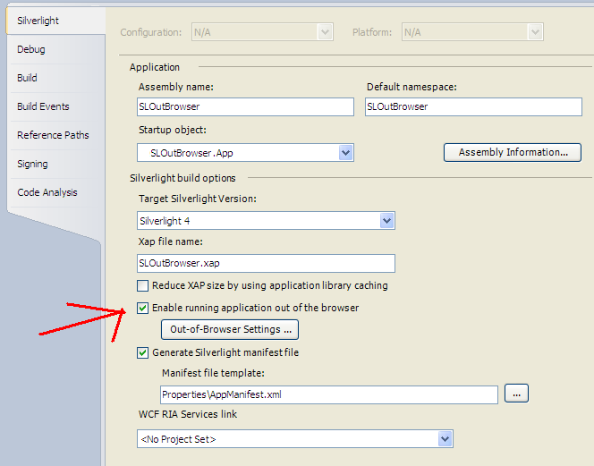Expand the Startup object dropdown
This screenshot has width=594, height=466.
coord(346,153)
